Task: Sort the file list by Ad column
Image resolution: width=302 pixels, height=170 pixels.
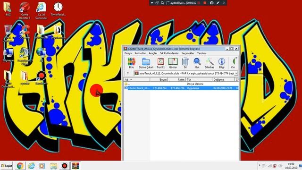Action: pyautogui.click(x=136, y=80)
